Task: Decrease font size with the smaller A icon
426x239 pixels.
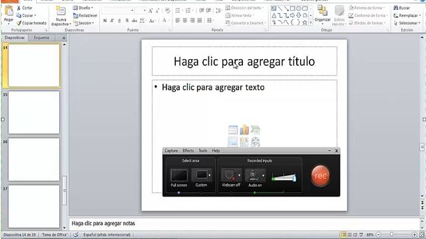Action: [157, 11]
